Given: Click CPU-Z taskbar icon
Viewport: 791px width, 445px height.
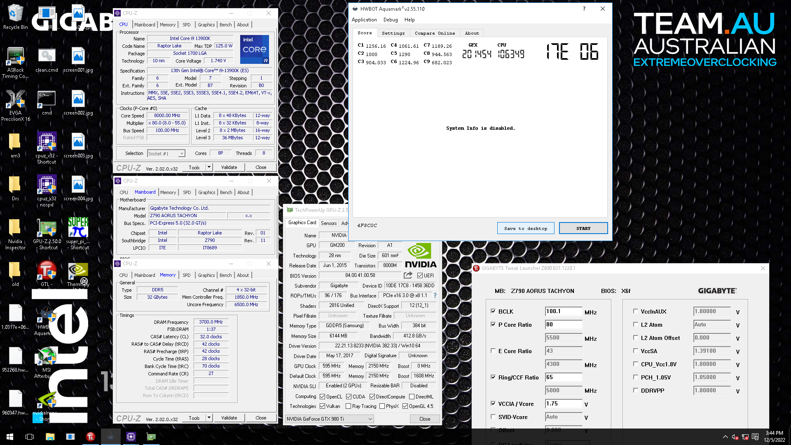Looking at the screenshot, I should point(131,437).
